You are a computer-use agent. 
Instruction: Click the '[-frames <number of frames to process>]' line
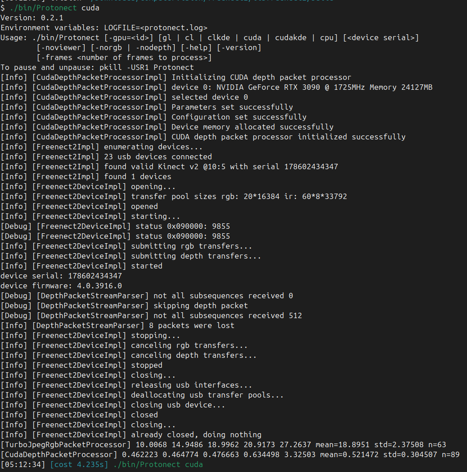tap(124, 57)
